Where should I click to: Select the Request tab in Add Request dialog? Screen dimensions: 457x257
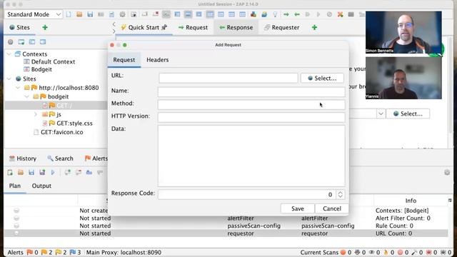pyautogui.click(x=124, y=60)
